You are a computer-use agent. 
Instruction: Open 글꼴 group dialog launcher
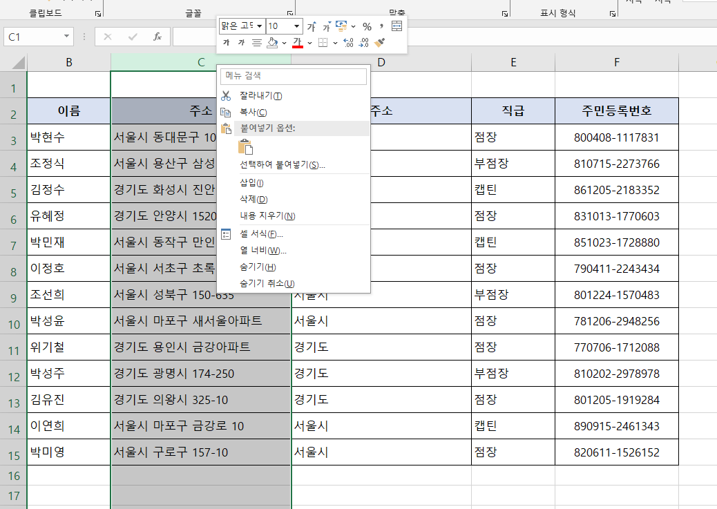290,14
